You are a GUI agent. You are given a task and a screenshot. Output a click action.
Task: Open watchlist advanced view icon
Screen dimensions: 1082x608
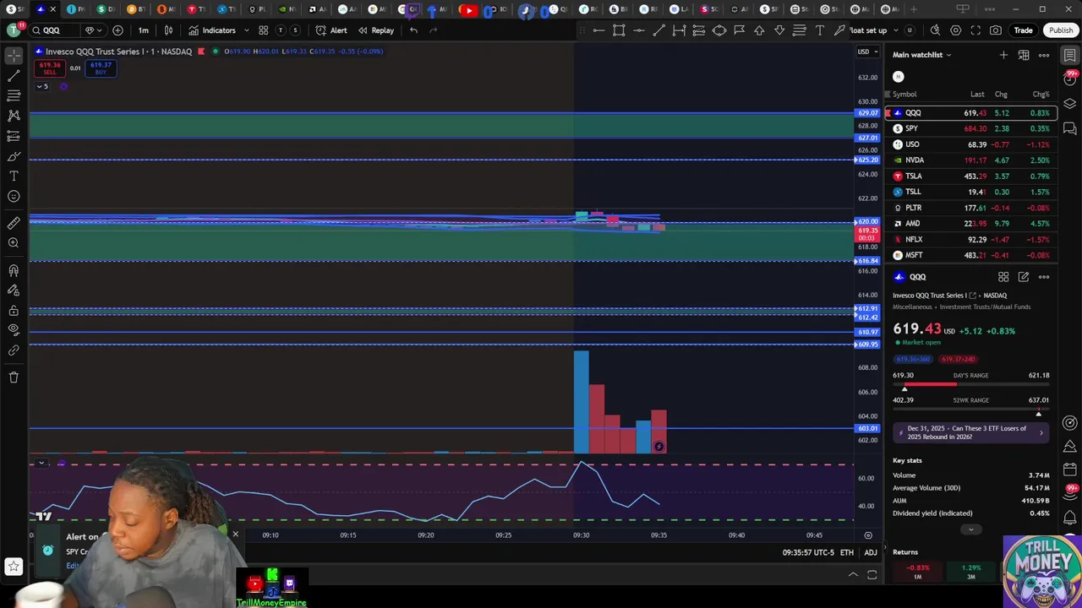point(1024,55)
